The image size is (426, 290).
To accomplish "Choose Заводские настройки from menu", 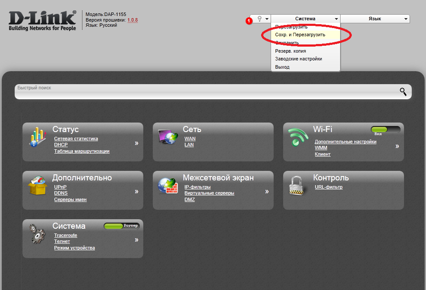I will [299, 59].
